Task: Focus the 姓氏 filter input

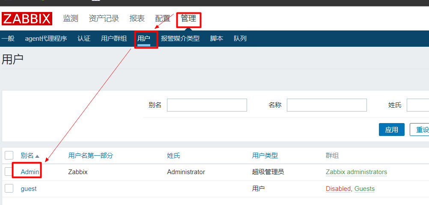Action: click(418, 105)
